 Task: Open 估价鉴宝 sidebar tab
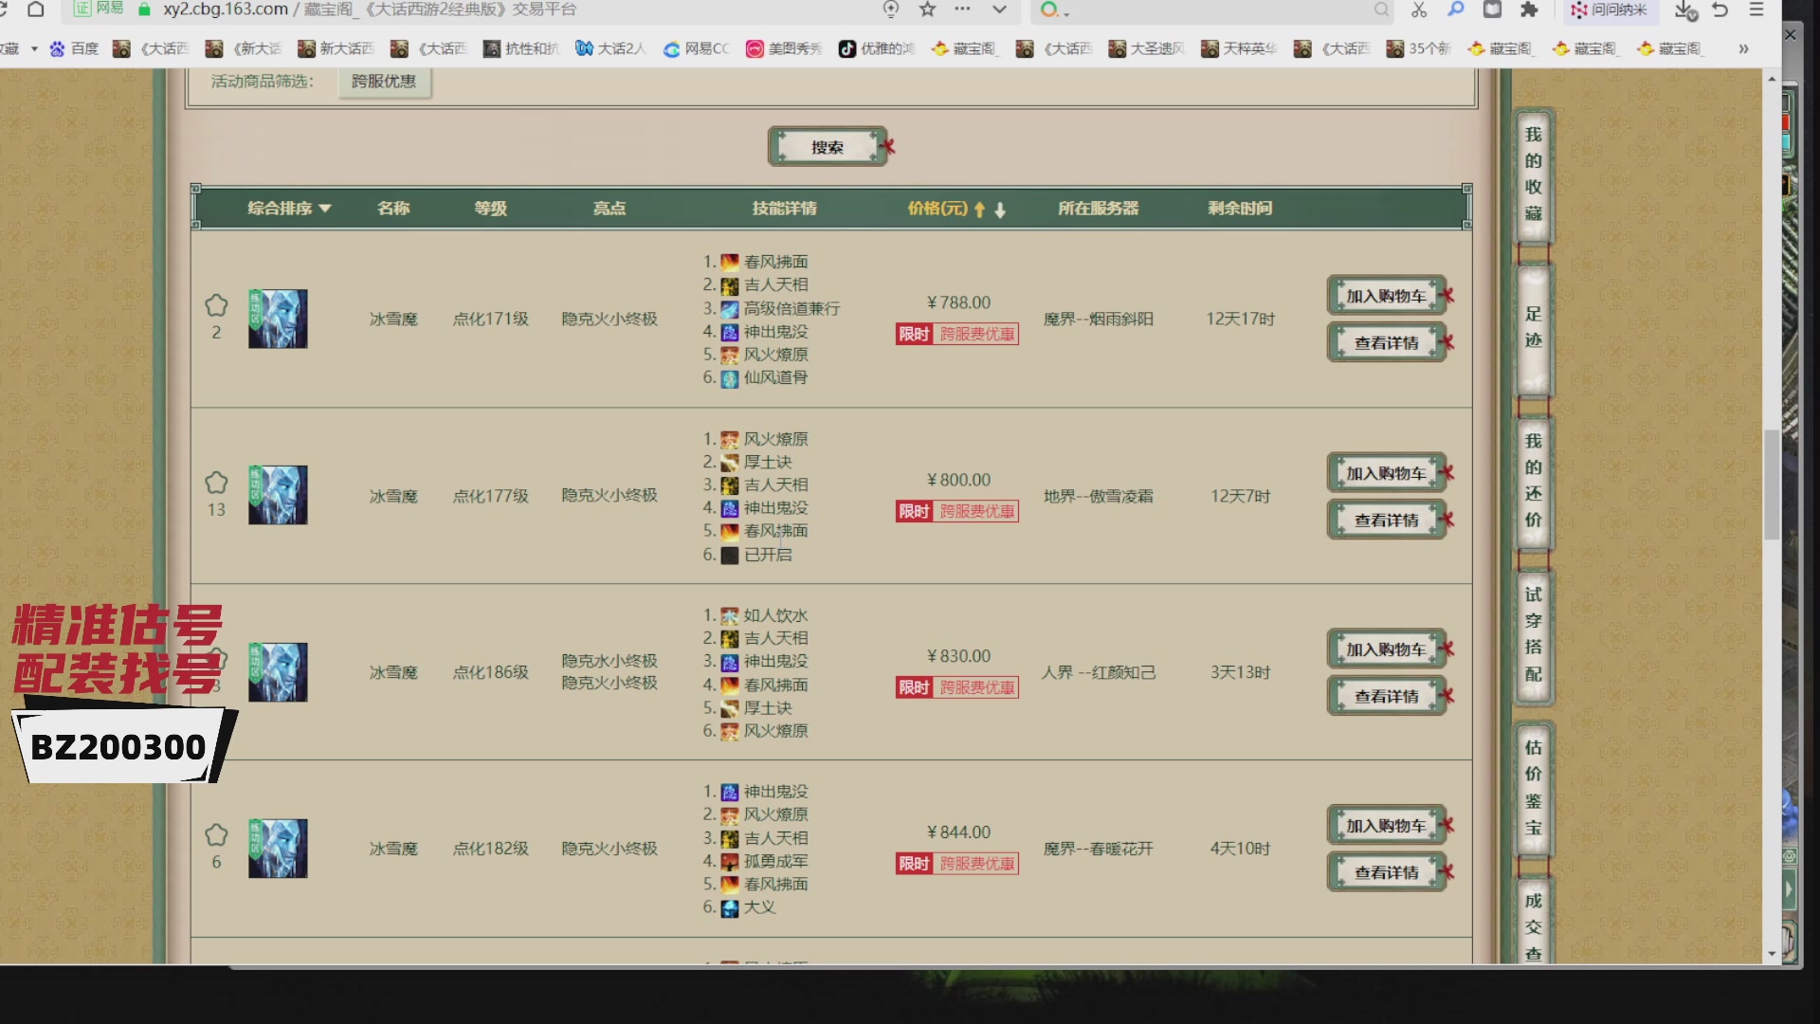pyautogui.click(x=1533, y=787)
